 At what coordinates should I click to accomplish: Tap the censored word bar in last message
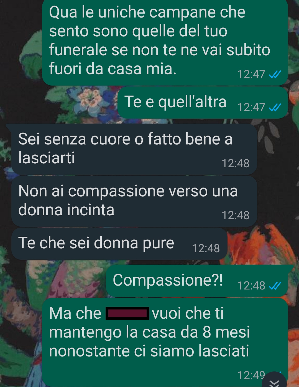(127, 313)
